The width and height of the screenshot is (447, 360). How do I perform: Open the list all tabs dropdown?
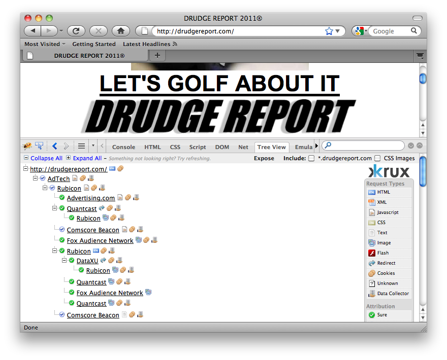[x=420, y=55]
